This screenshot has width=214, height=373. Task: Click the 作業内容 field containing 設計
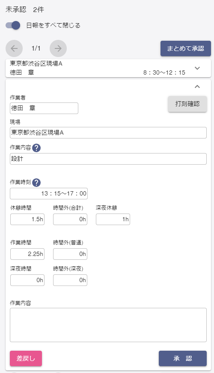click(108, 159)
